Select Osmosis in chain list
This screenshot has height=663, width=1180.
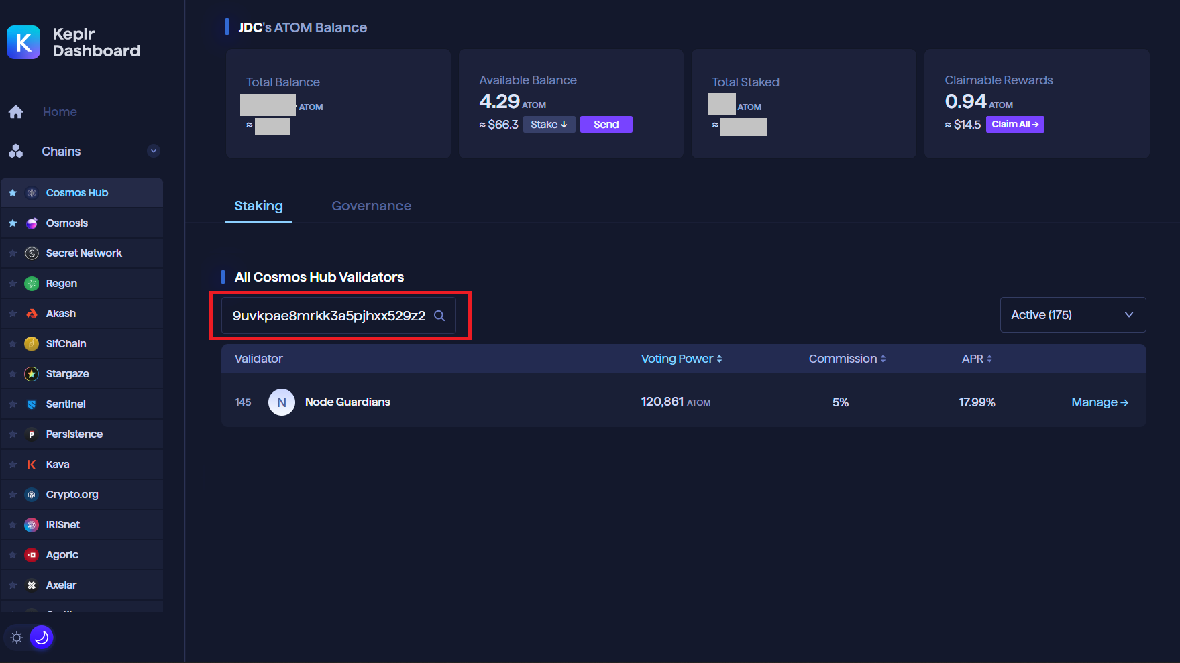pos(81,223)
